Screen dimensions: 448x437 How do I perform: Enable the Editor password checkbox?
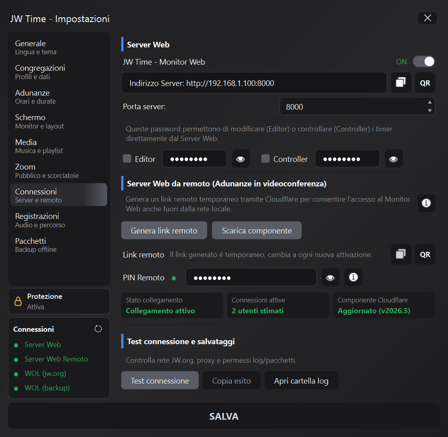pyautogui.click(x=127, y=159)
